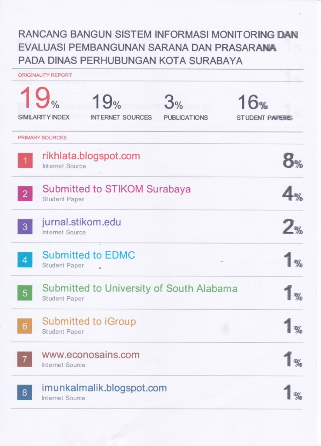Select the Submitted to EDMC source
This screenshot has width=321, height=446.
(88, 255)
